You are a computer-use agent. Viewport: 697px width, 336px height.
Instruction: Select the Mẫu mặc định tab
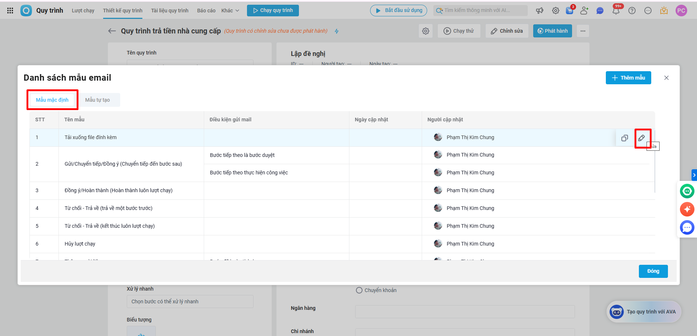(52, 100)
